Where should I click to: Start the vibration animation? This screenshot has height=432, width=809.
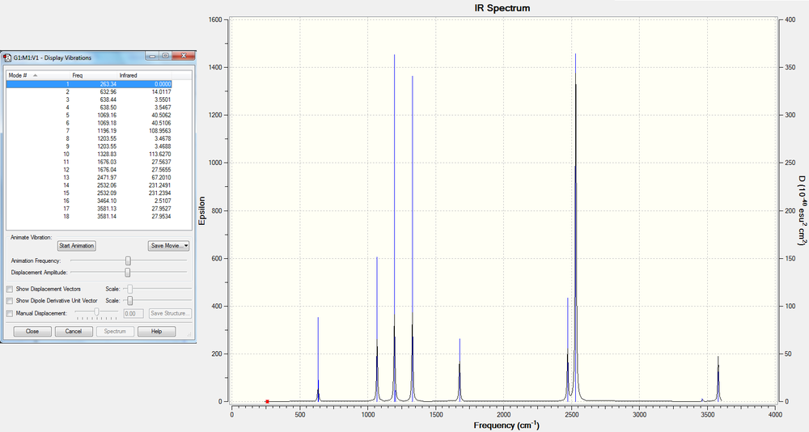click(x=76, y=246)
